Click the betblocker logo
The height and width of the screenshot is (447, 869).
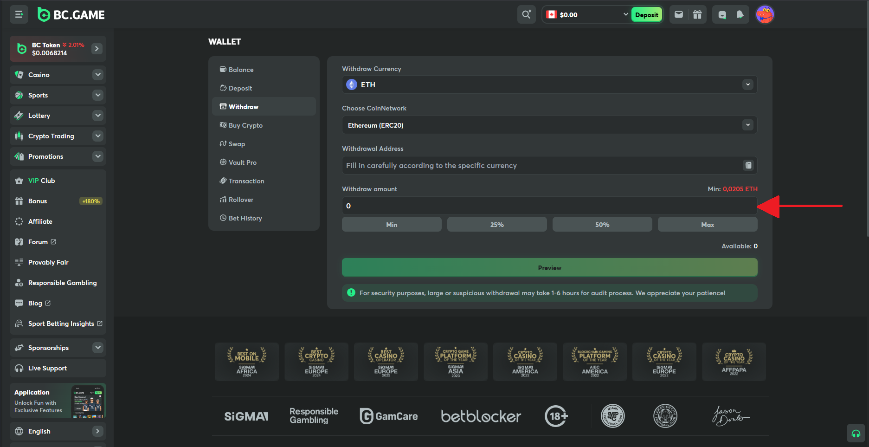[x=481, y=416]
